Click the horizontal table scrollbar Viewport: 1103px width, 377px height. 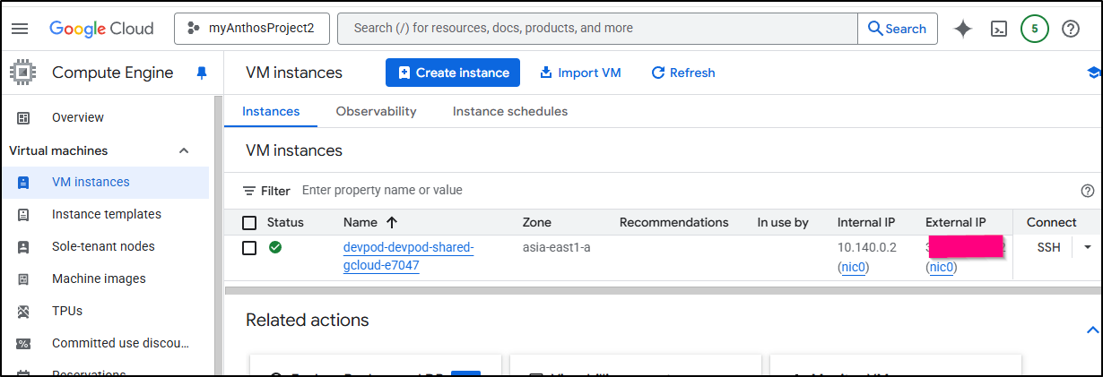click(664, 290)
